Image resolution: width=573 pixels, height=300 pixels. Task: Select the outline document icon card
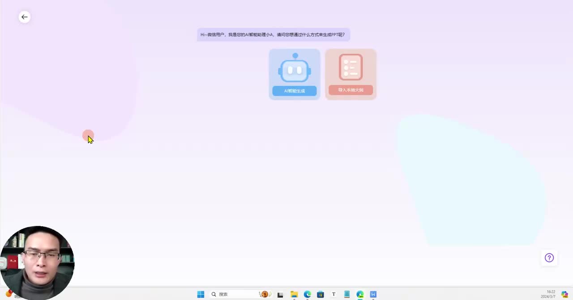click(x=351, y=74)
